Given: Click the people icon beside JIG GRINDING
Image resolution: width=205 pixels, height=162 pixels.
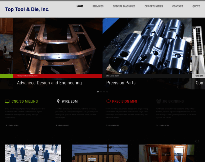Looking at the screenshot, I should pos(159,101).
